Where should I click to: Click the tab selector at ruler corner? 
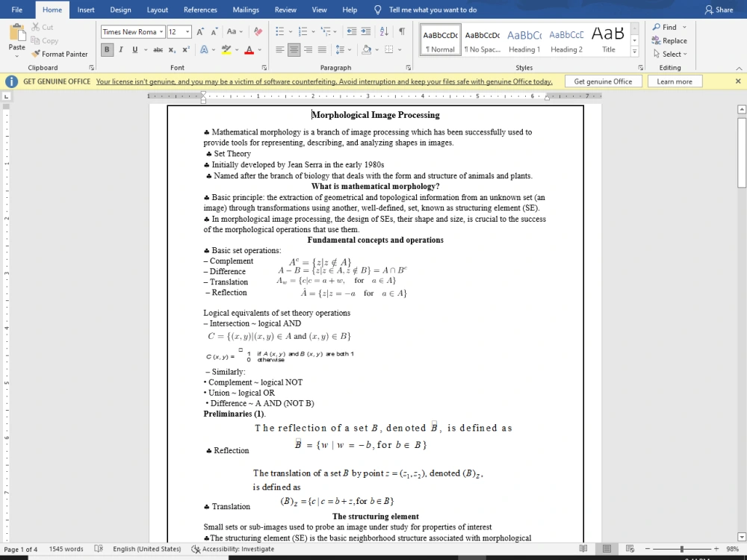pyautogui.click(x=6, y=96)
